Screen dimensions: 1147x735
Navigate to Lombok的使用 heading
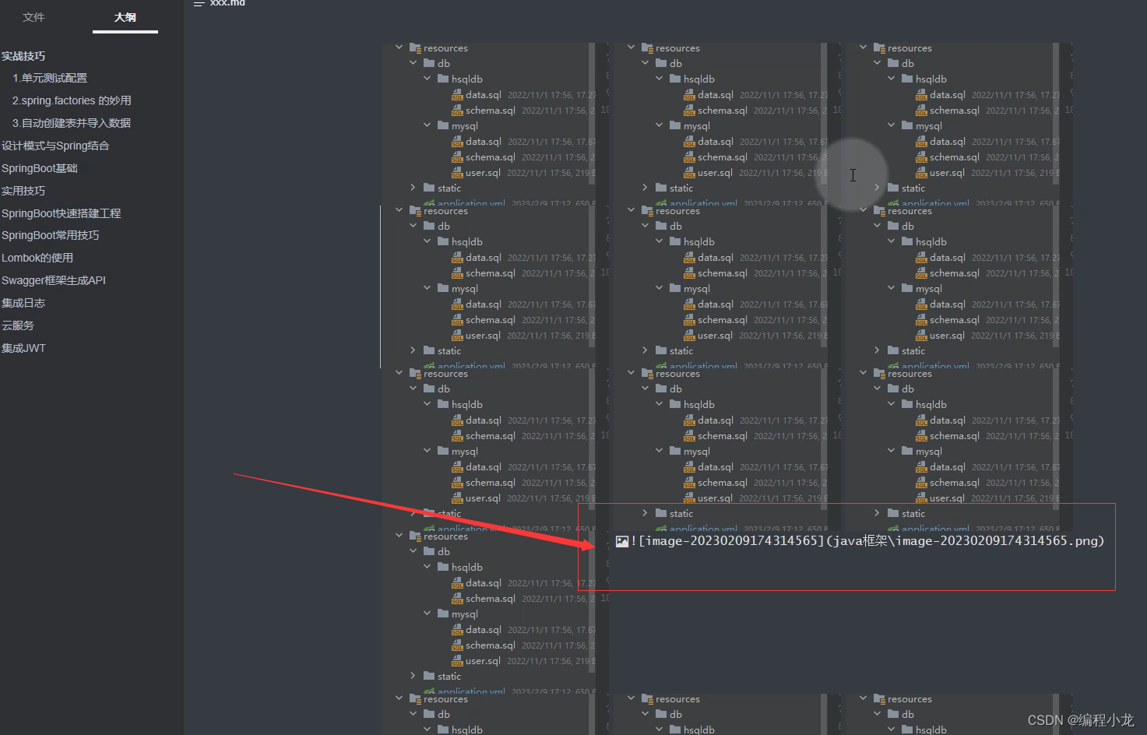pyautogui.click(x=37, y=258)
